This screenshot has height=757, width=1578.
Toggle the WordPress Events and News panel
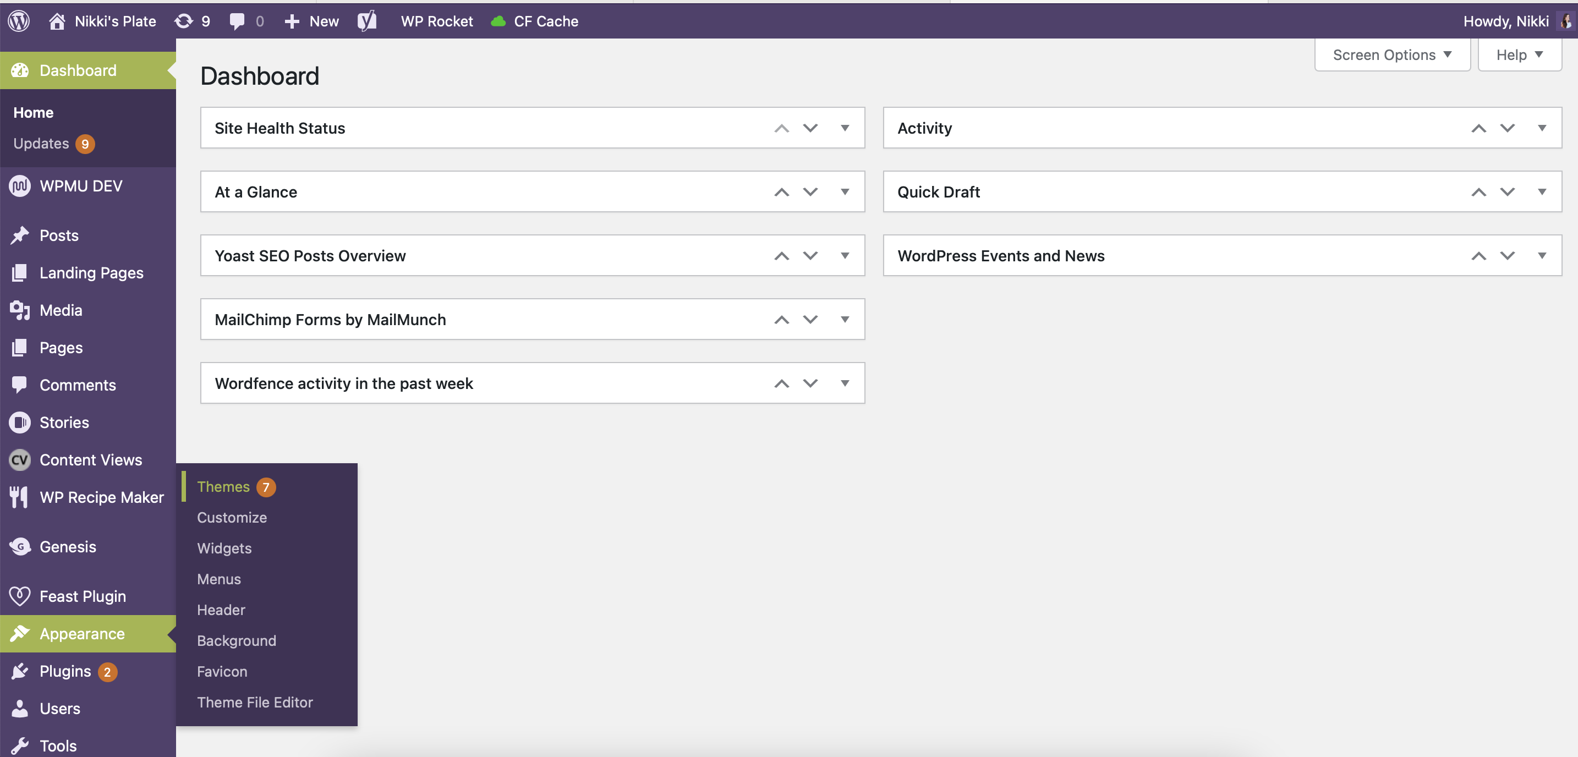(x=1542, y=255)
